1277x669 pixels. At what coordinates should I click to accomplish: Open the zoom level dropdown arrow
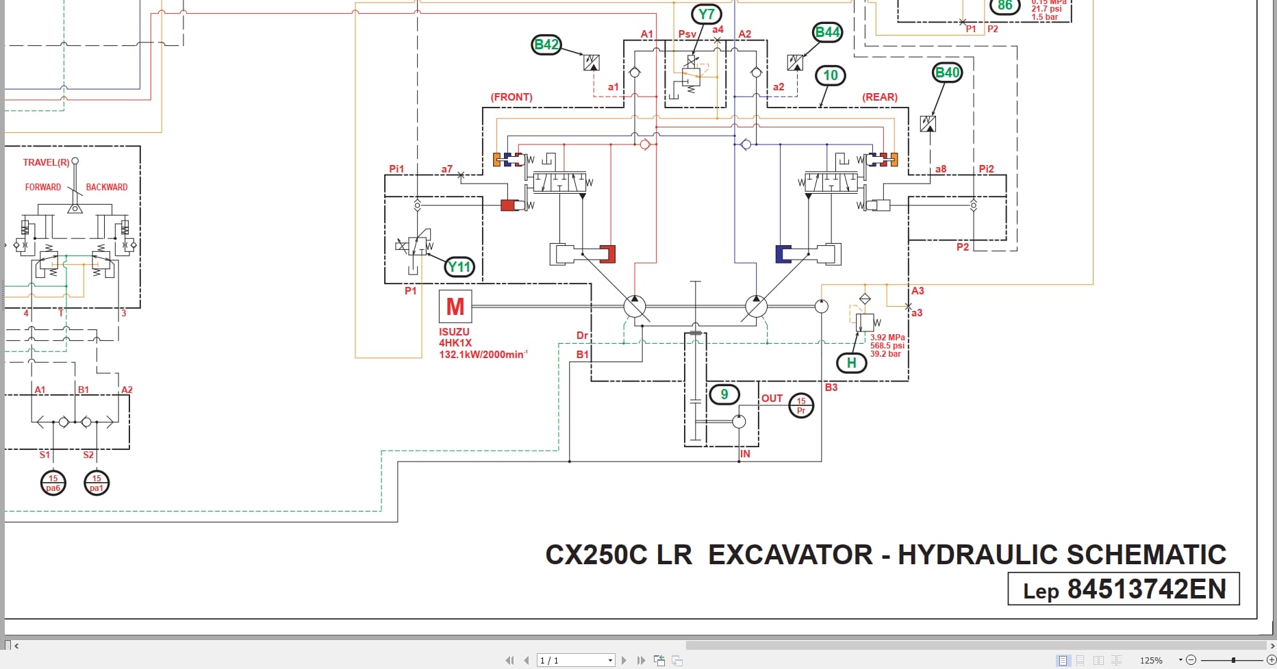tap(1179, 659)
